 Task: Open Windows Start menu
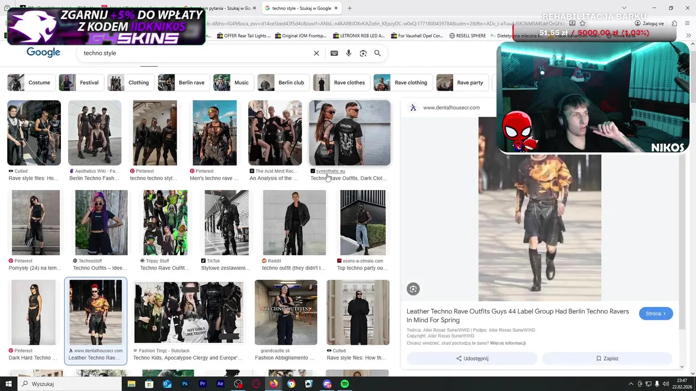pos(8,384)
